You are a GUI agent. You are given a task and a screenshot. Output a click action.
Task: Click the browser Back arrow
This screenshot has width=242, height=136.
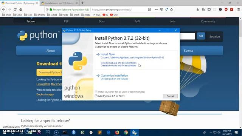tap(3, 9)
